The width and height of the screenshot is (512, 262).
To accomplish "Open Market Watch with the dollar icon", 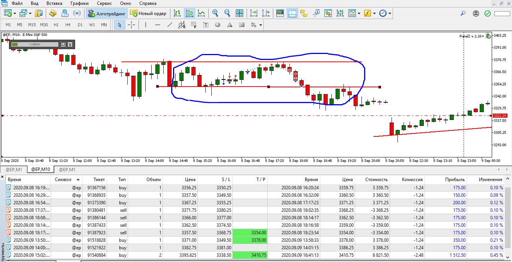I will tap(39, 13).
